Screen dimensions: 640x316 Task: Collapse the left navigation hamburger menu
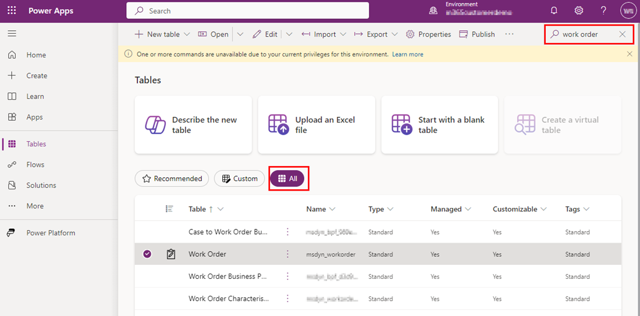coord(12,34)
